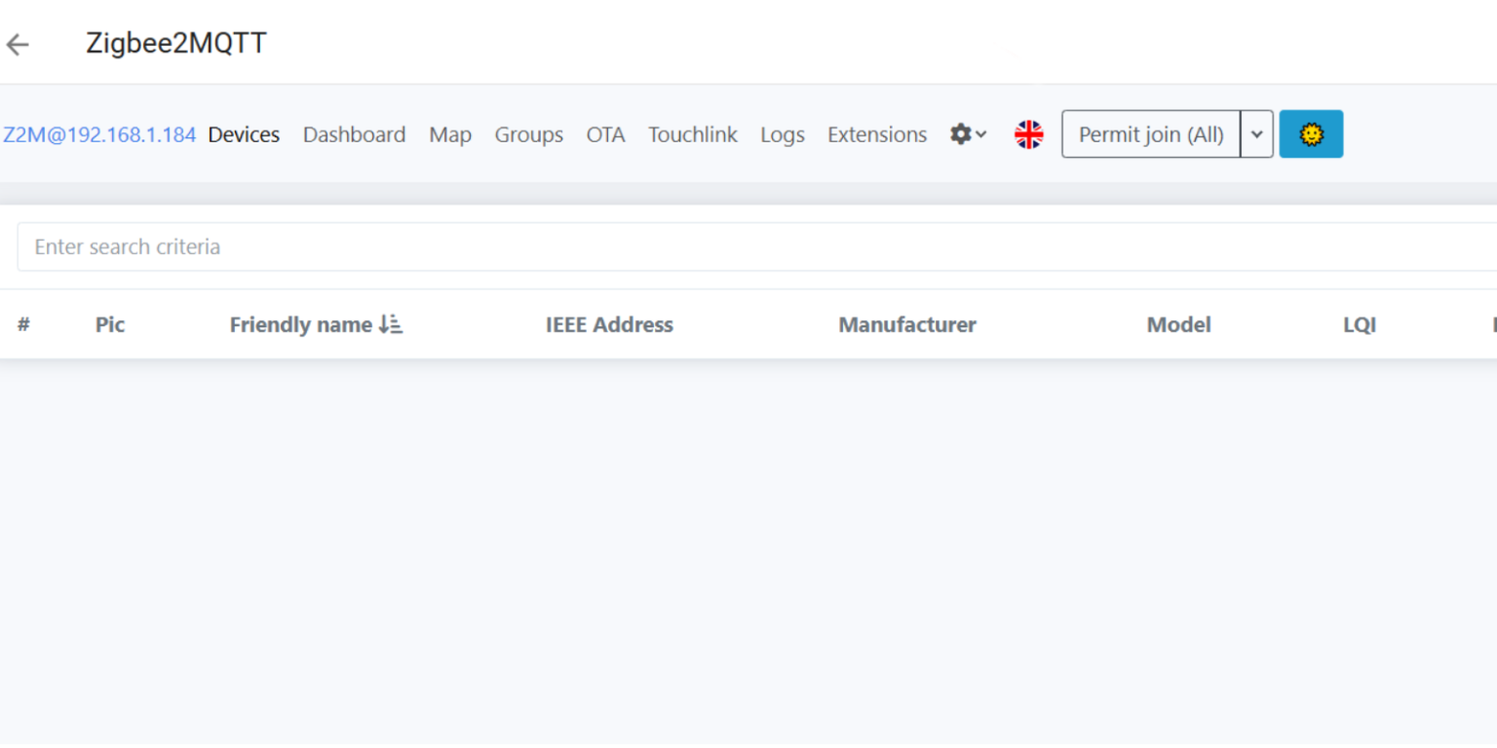Check OTA updates page
Screen dimensions: 1497x748
click(x=605, y=134)
